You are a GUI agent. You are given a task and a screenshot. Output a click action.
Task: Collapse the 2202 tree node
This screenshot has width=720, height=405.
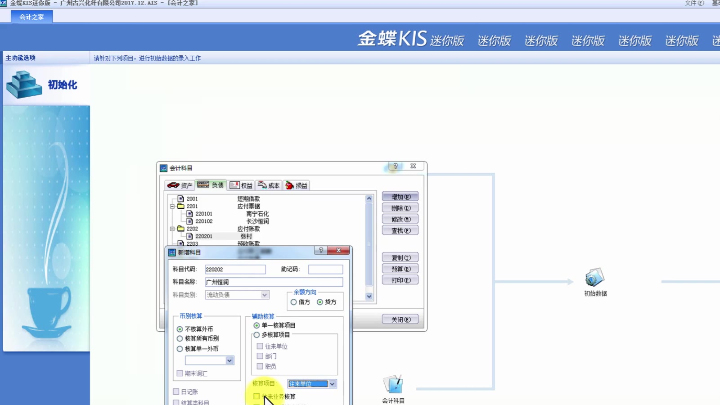[x=172, y=229]
